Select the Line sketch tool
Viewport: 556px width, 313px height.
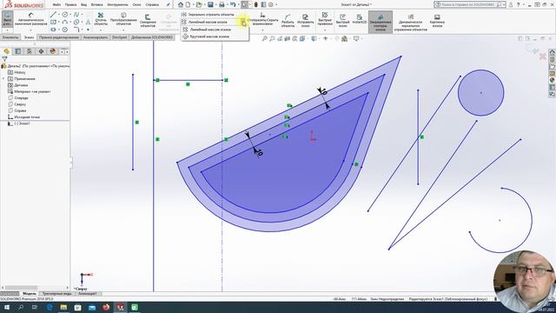[53, 15]
